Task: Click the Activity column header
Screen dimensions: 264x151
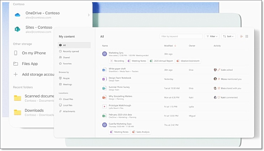Action: 217,46
